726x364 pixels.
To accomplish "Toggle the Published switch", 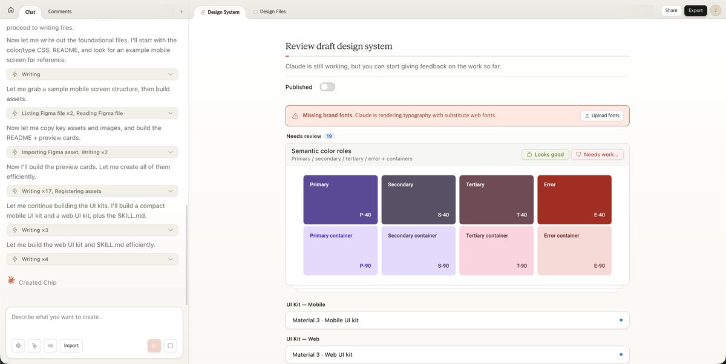I will [327, 87].
